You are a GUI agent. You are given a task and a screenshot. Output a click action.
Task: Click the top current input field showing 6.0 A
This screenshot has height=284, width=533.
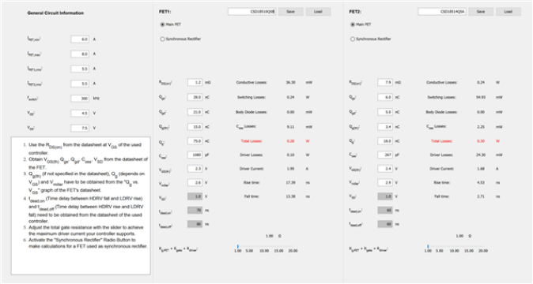[x=80, y=39]
